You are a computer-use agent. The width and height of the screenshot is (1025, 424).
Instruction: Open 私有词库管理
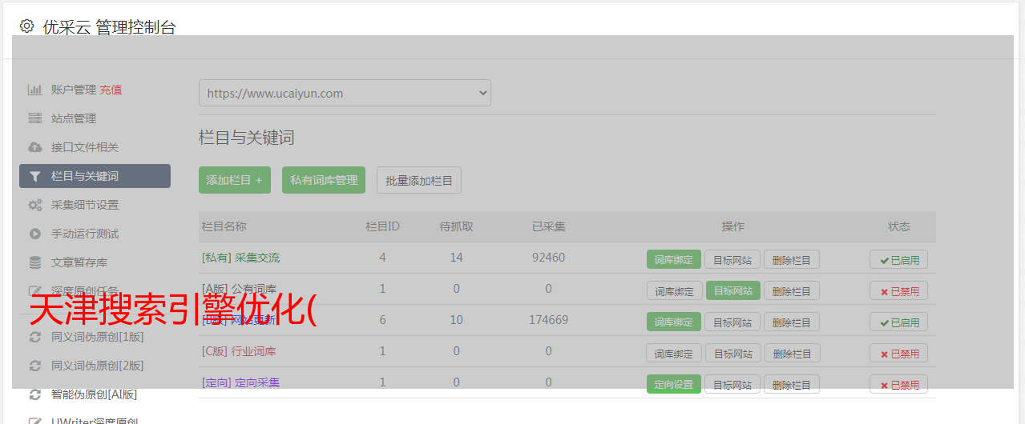[324, 180]
